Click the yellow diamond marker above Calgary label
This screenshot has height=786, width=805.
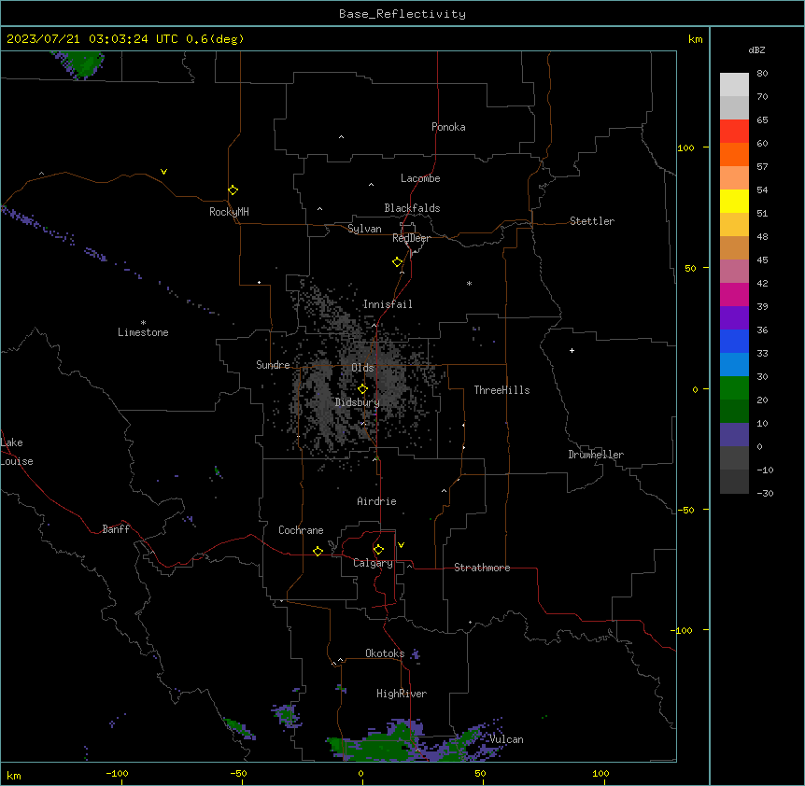[x=379, y=550]
